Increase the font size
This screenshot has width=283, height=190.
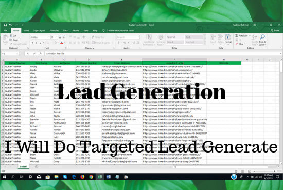tap(60, 37)
